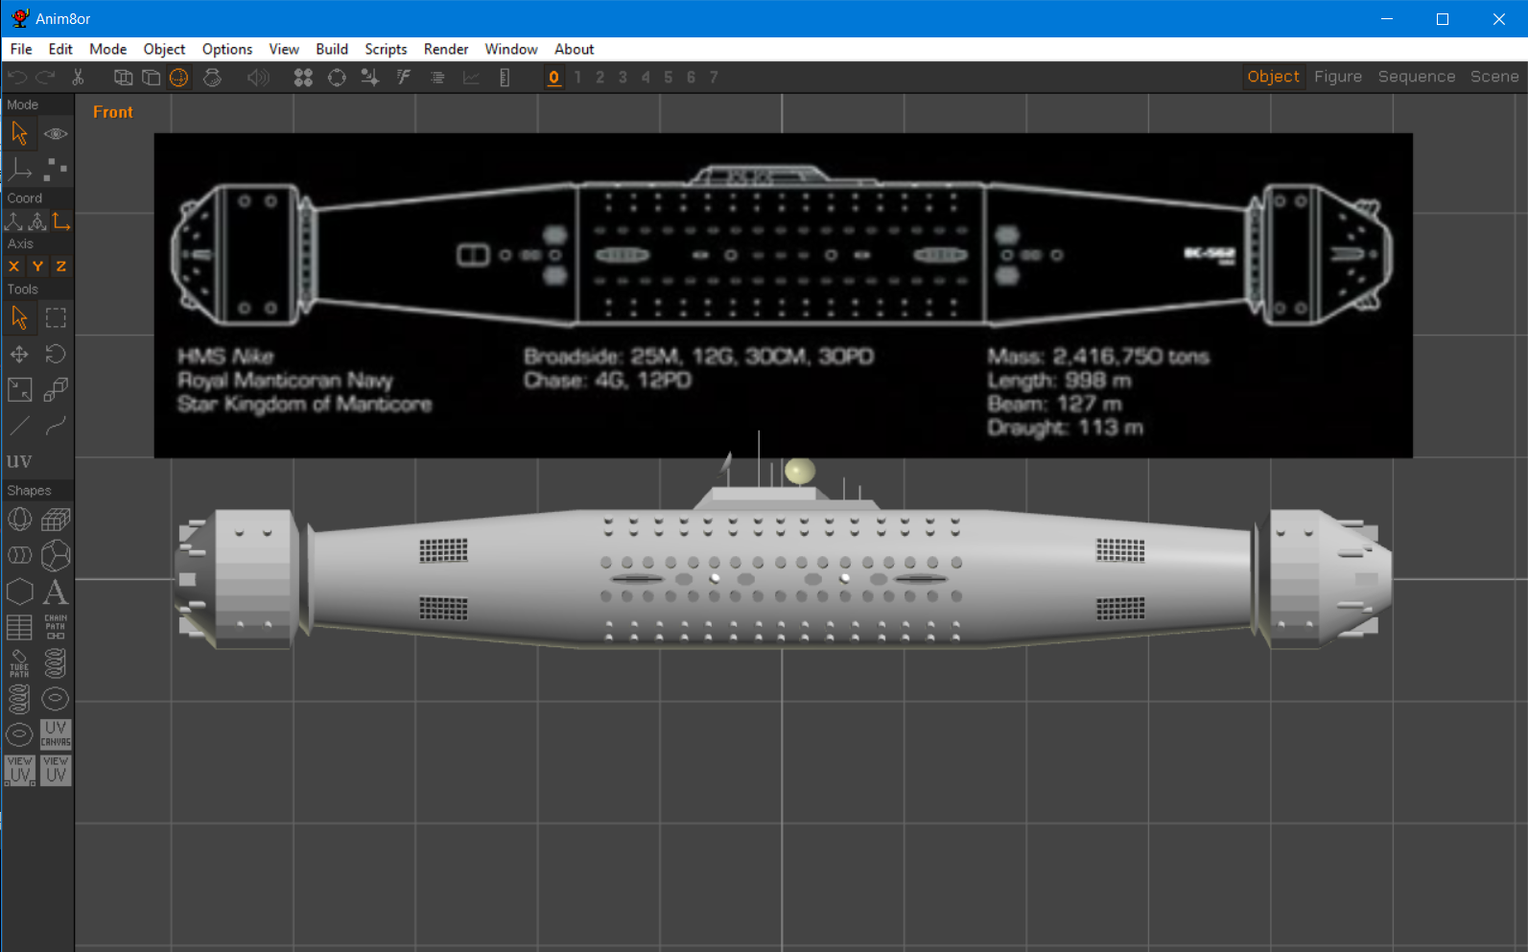
Task: Open the Render menu
Action: point(446,49)
